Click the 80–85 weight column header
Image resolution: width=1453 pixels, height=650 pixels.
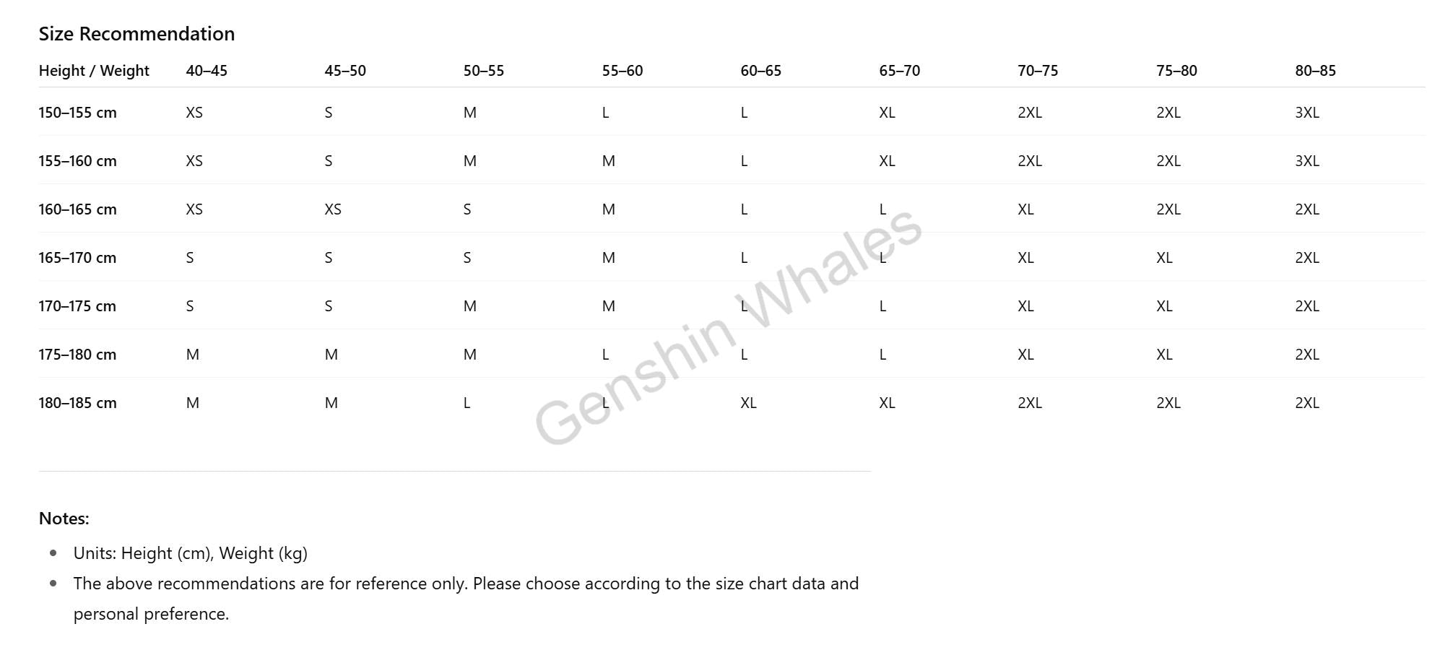tap(1315, 71)
